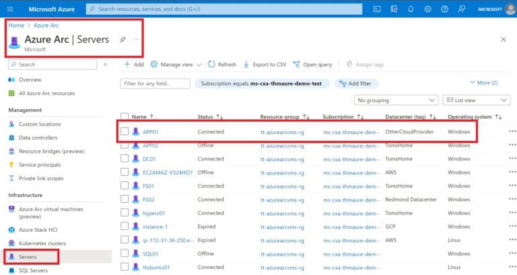
Task: Click the global search bar
Action: 224,9
